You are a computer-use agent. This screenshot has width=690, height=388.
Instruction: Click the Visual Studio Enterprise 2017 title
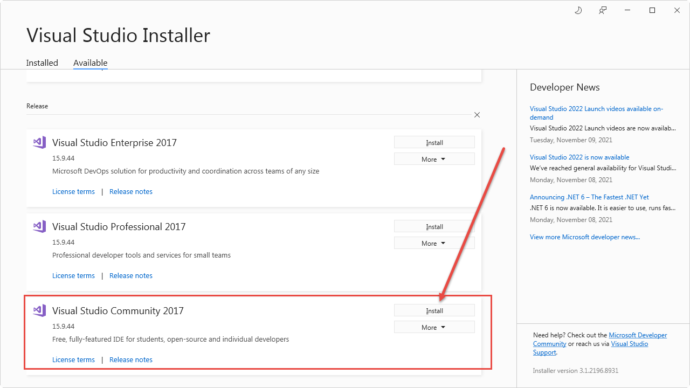(114, 143)
